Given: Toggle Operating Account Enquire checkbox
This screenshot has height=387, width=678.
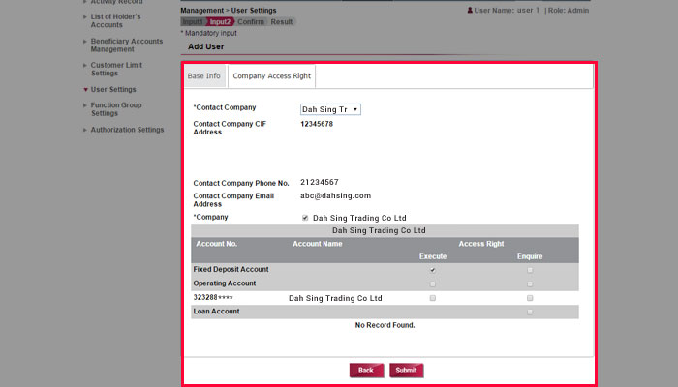Looking at the screenshot, I should [x=530, y=283].
